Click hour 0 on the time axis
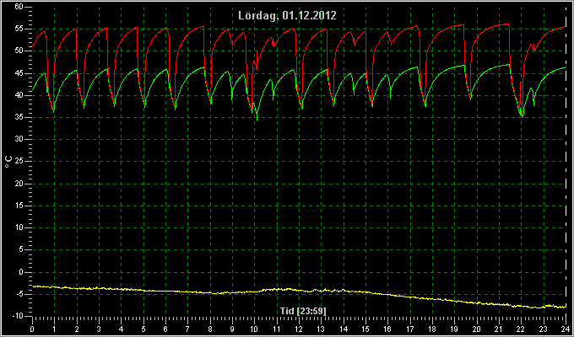This screenshot has height=337, width=574. pyautogui.click(x=32, y=329)
